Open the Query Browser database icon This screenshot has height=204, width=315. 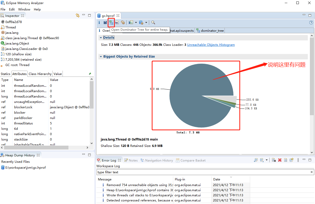tap(141, 23)
